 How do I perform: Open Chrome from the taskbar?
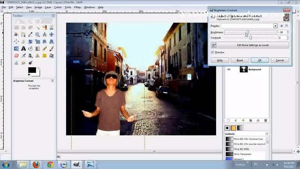click(x=50, y=165)
